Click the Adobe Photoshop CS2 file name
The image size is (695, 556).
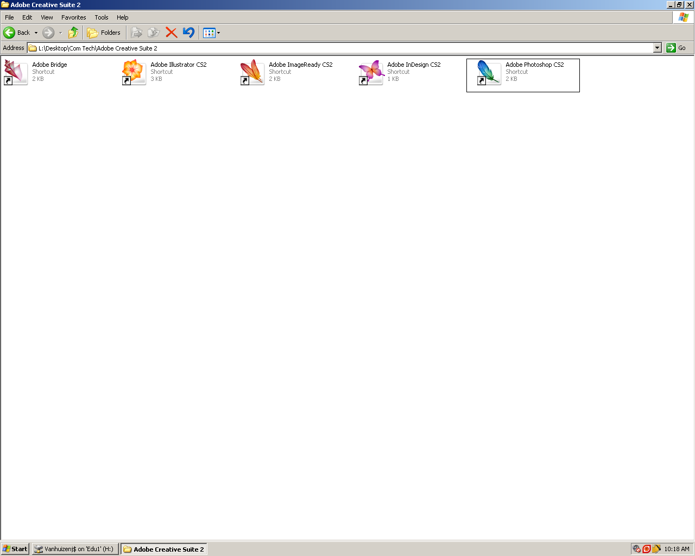pyautogui.click(x=535, y=65)
